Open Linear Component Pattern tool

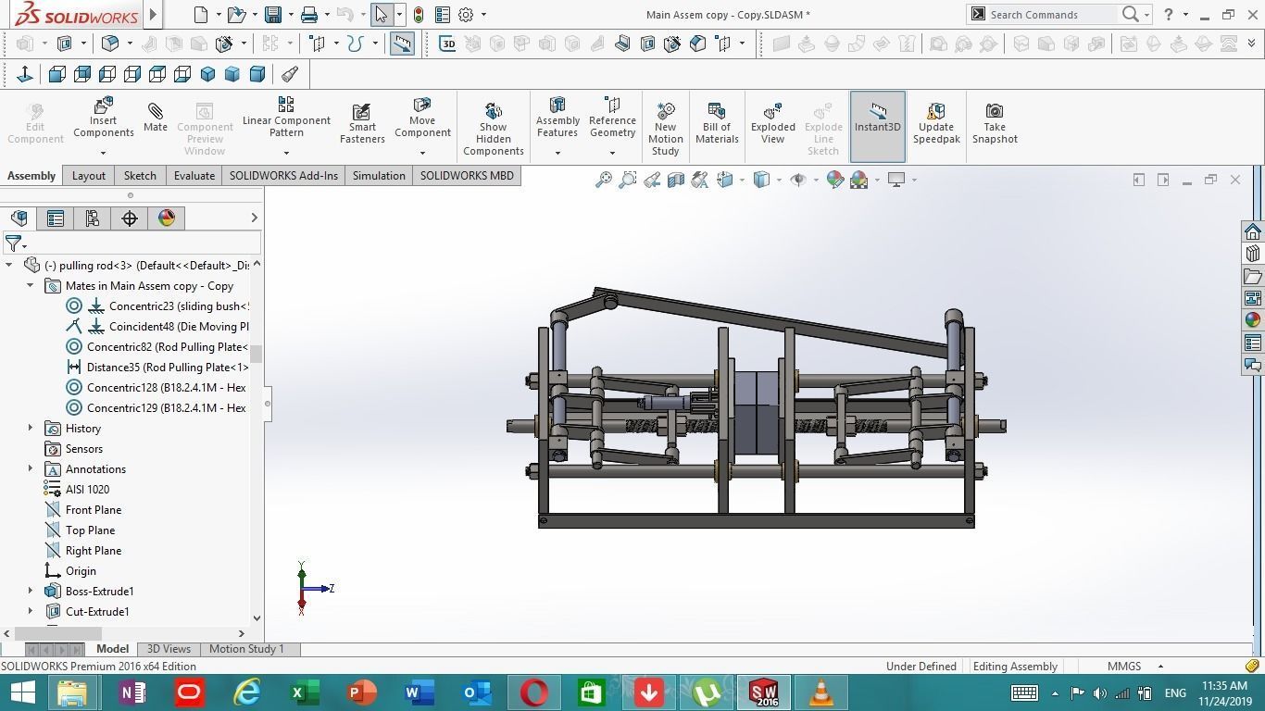point(286,118)
